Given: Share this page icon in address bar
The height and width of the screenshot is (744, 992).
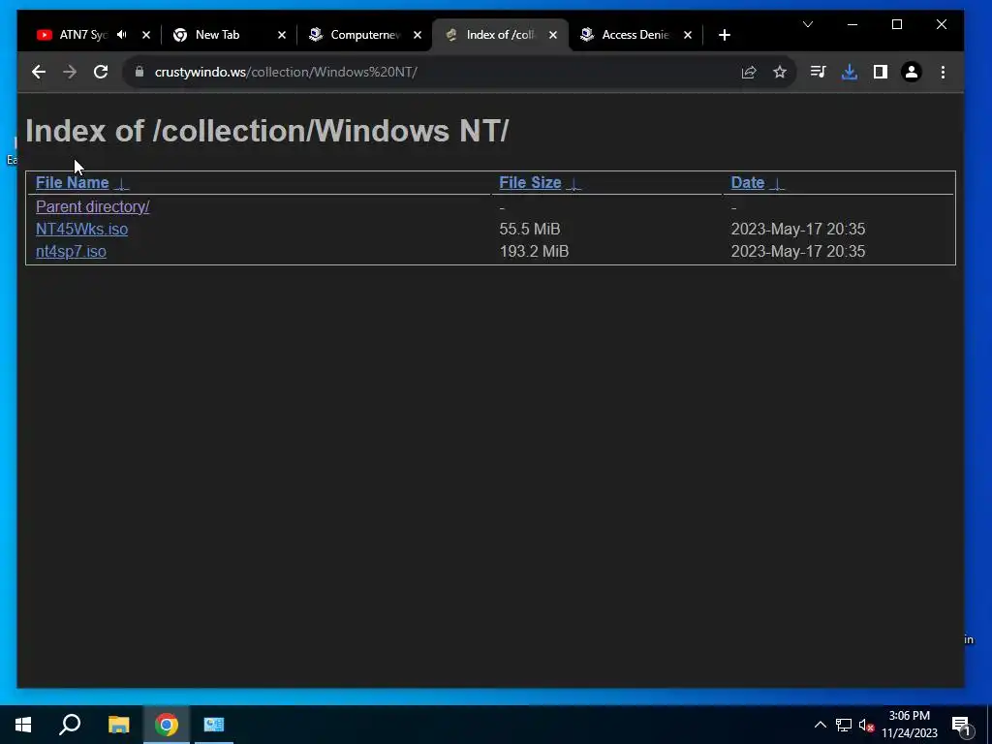Looking at the screenshot, I should click(749, 72).
